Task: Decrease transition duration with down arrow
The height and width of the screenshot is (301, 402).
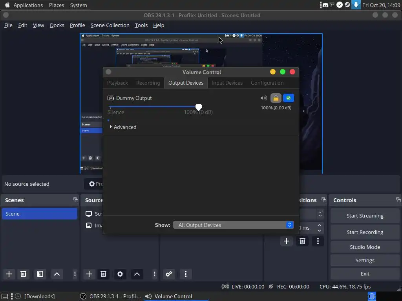Action: coord(319,230)
